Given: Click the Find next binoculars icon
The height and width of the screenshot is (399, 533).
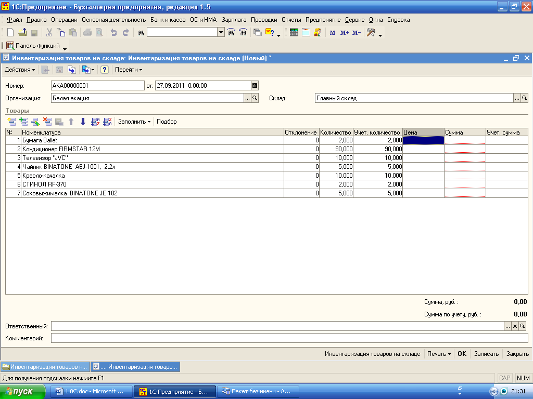Looking at the screenshot, I should pos(231,33).
